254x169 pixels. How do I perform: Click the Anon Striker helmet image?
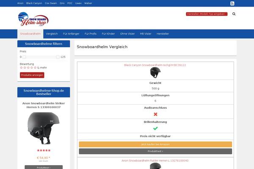44,128
